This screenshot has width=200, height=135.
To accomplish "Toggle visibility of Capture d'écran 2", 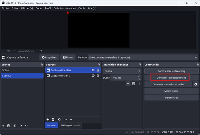I will click(x=93, y=76).
